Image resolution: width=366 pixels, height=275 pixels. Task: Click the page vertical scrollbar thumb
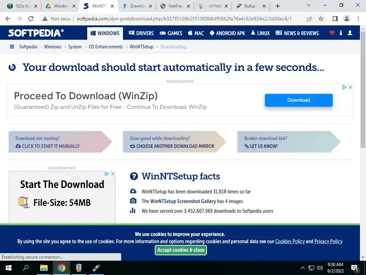[x=363, y=89]
